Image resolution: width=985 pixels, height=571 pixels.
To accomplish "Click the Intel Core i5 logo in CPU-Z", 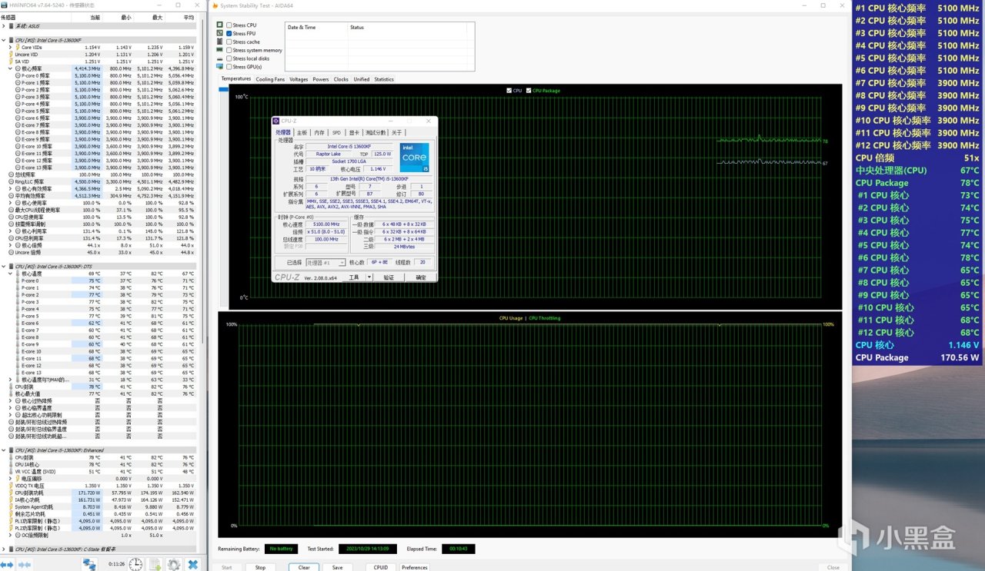I will pos(415,157).
